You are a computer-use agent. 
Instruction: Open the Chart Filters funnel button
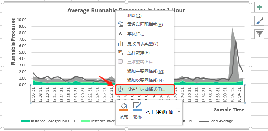(259, 34)
